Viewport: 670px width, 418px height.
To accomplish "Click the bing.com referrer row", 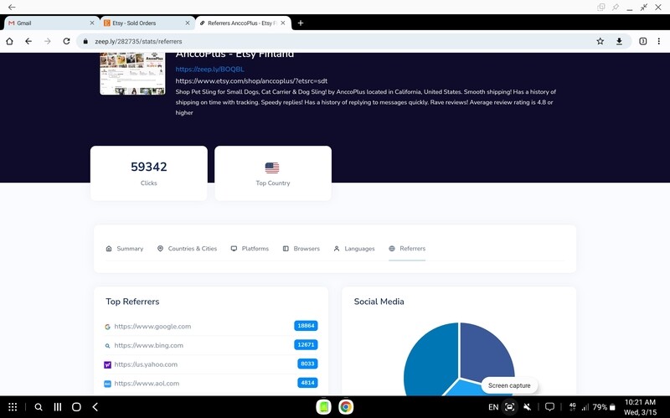I will coord(211,345).
